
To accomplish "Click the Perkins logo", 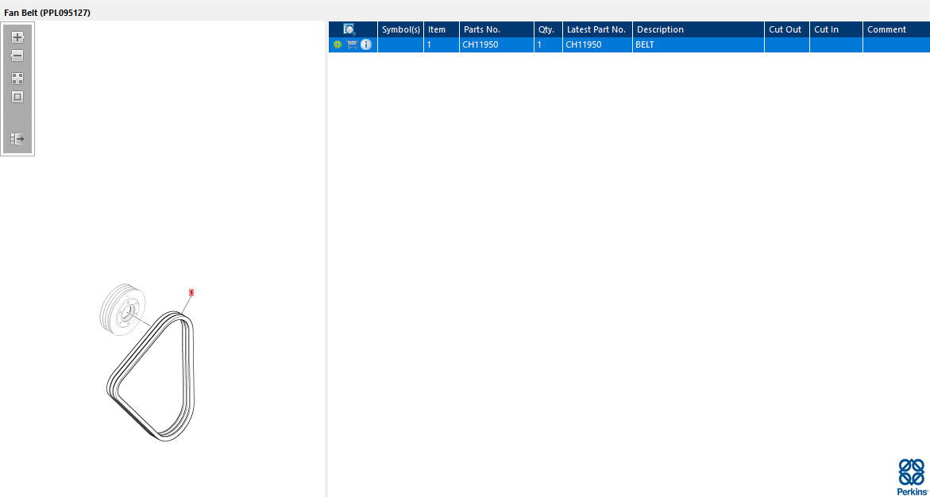I will [912, 477].
